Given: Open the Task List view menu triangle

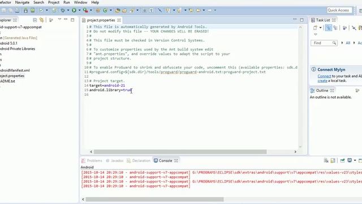Looking at the screenshot, I should 316,34.
